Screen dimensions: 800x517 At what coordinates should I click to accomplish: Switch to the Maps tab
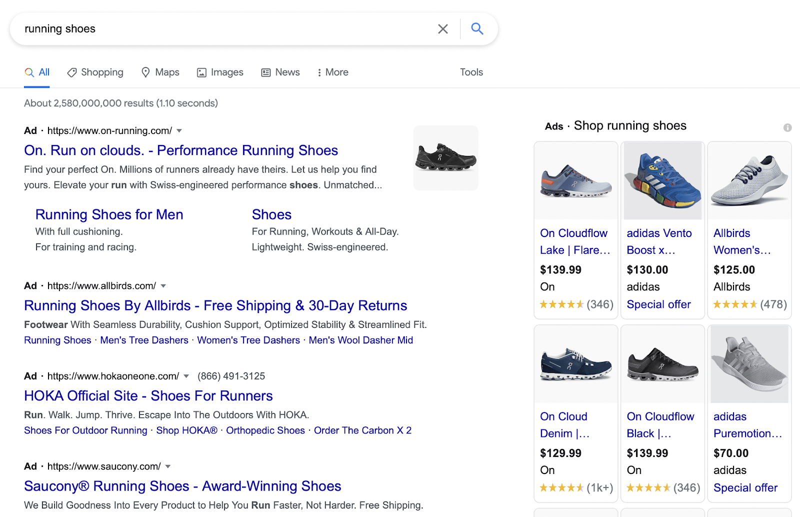[x=160, y=72]
